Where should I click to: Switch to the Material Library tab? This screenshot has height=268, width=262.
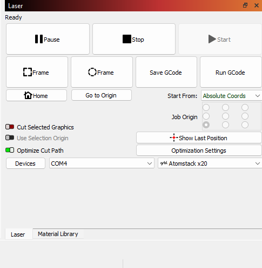58,234
